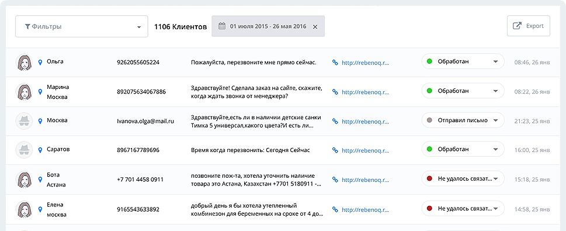
Task: Click timestamp 16:00, 25 янв
Action: pos(532,150)
